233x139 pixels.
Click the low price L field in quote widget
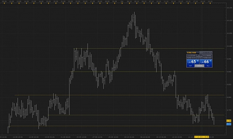coord(192,55)
